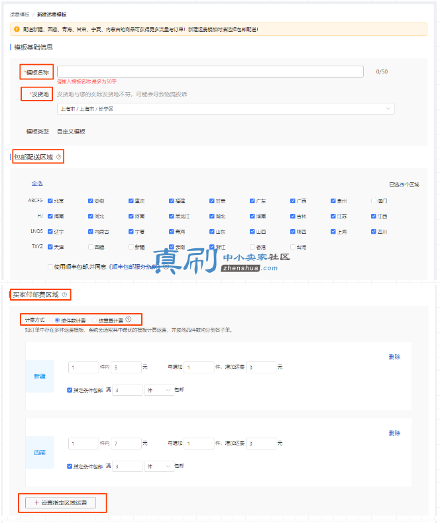Toggle the 贵州 checkbox
The image size is (440, 523).
coord(333,201)
